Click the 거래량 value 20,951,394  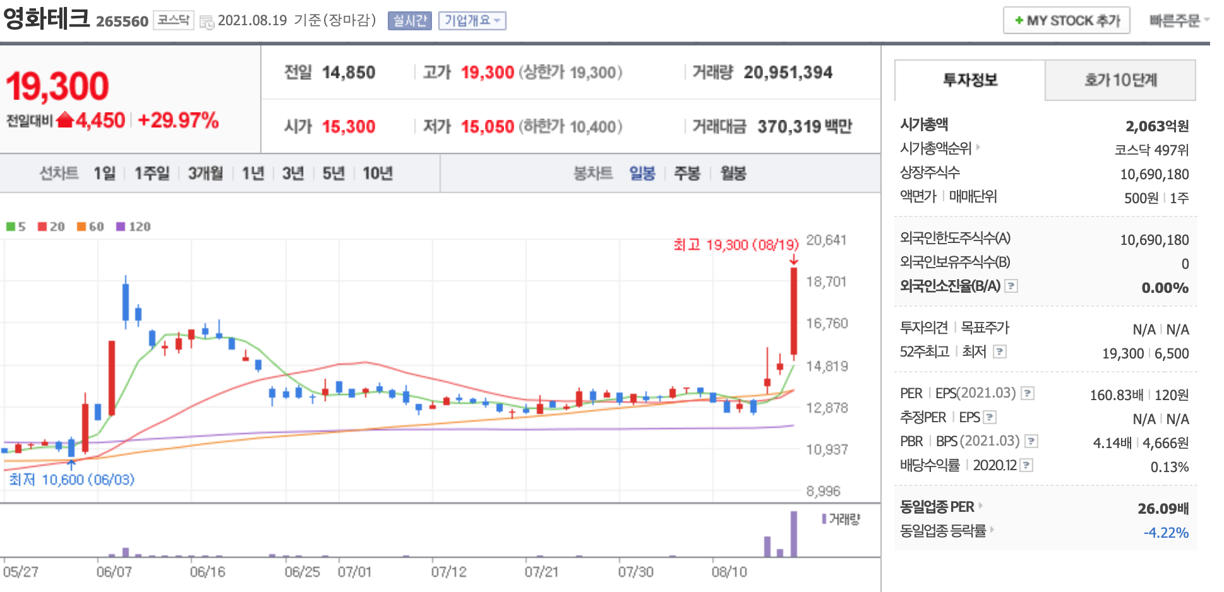(788, 73)
